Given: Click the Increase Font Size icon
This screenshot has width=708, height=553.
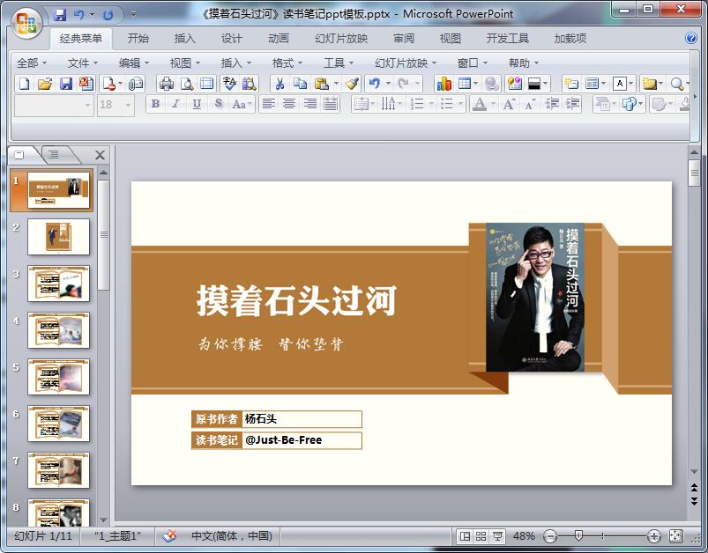Looking at the screenshot, I should [x=509, y=104].
